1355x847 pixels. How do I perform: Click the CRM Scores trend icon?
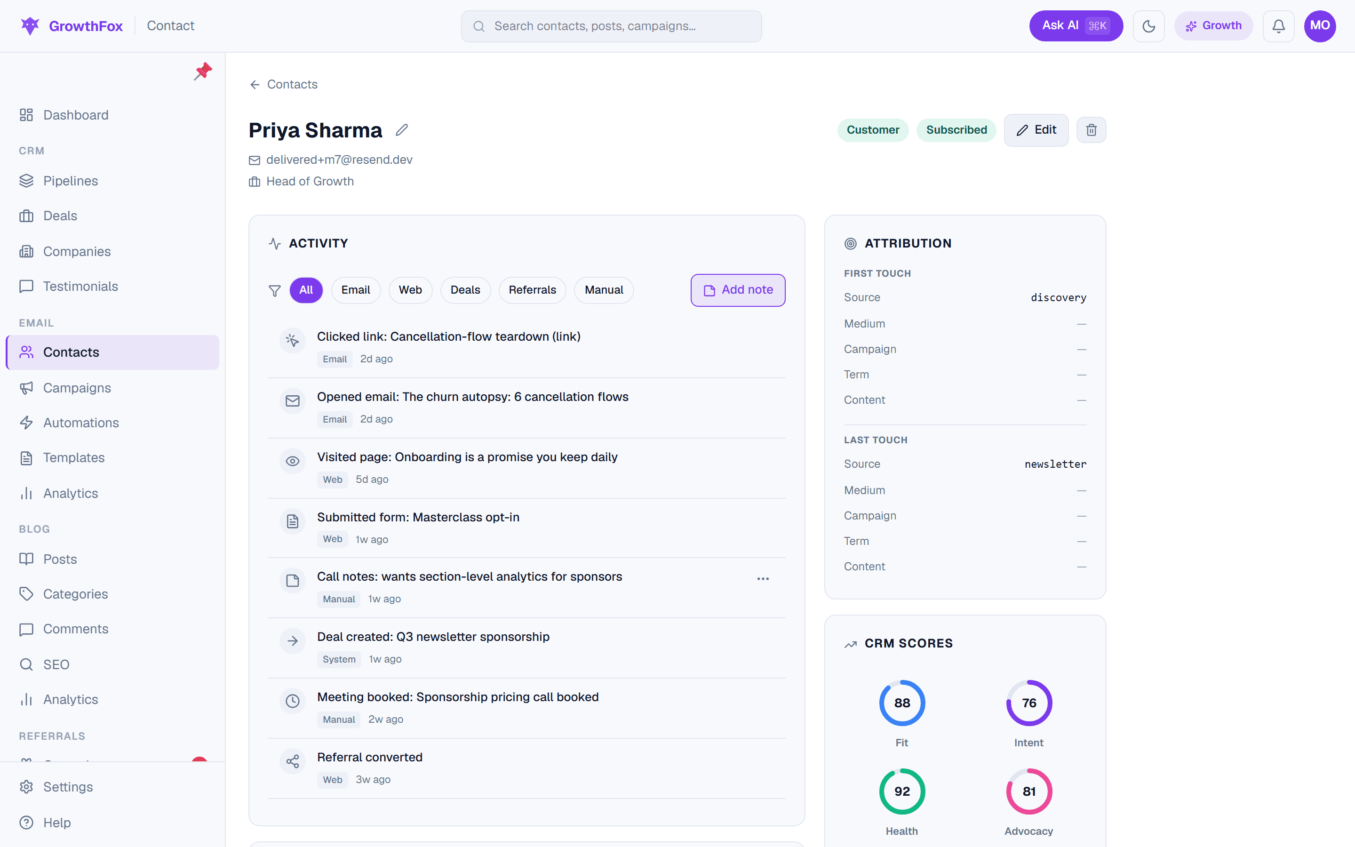point(850,644)
